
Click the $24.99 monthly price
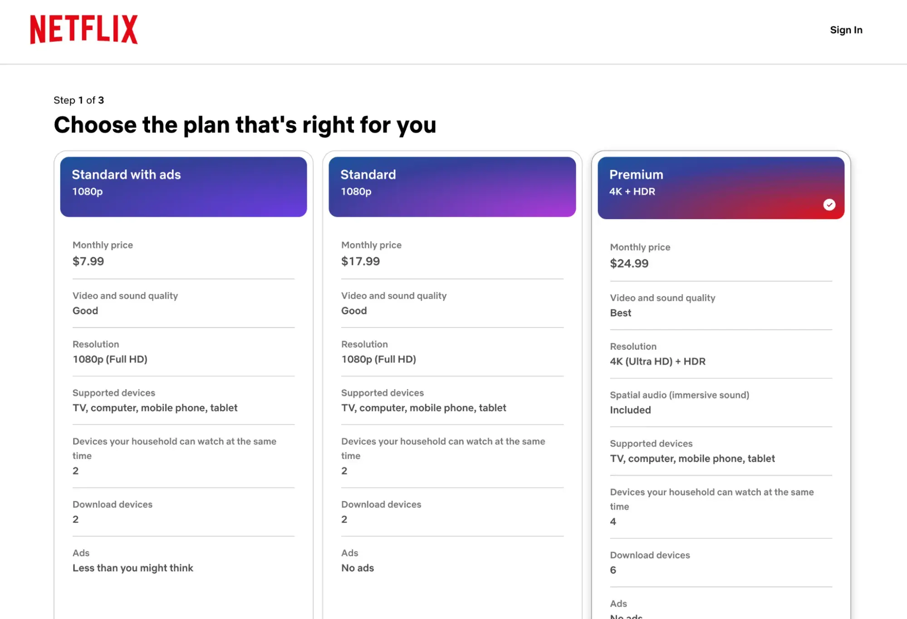(629, 263)
